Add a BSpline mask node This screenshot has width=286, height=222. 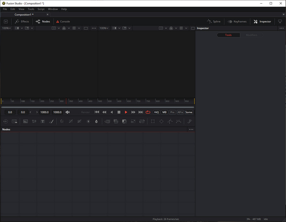pos(179,121)
